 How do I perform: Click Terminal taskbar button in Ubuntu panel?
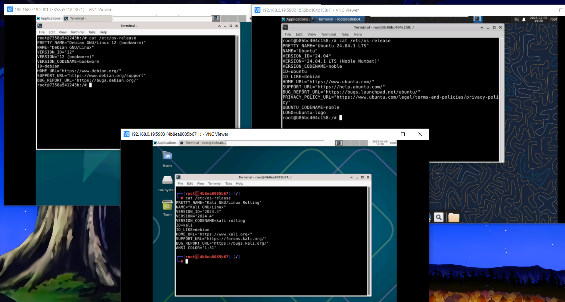338,19
